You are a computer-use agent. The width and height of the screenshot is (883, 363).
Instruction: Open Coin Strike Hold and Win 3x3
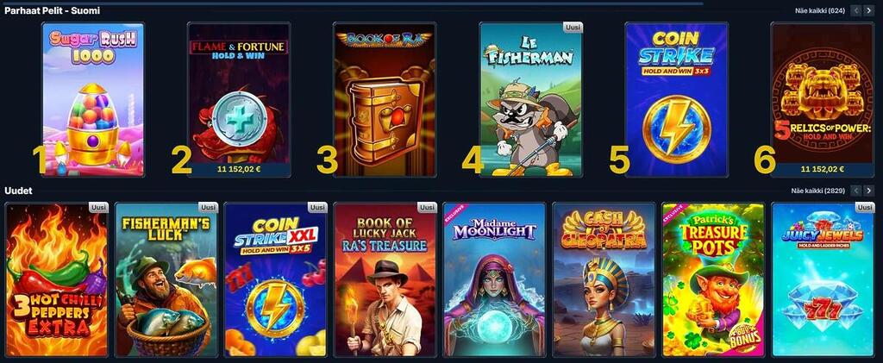click(676, 100)
